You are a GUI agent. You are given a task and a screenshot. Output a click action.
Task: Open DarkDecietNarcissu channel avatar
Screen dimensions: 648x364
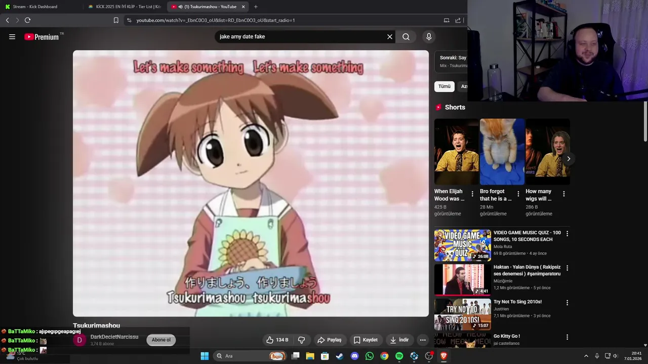coord(79,340)
